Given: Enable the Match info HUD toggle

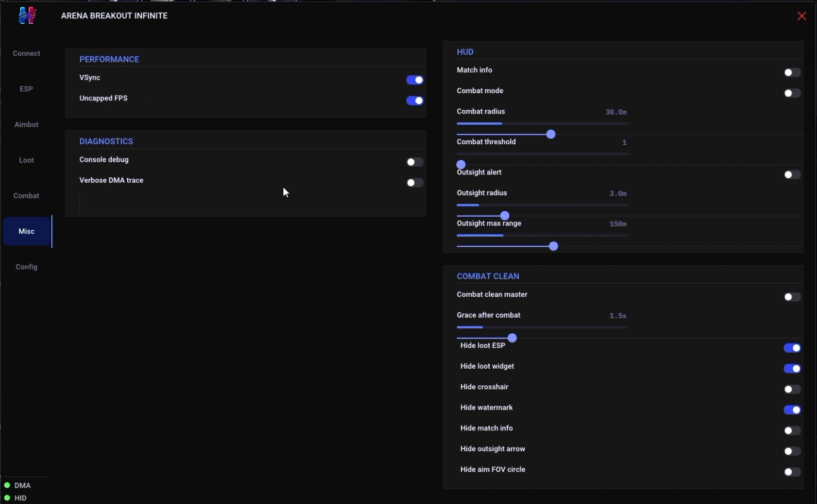Looking at the screenshot, I should [x=792, y=72].
